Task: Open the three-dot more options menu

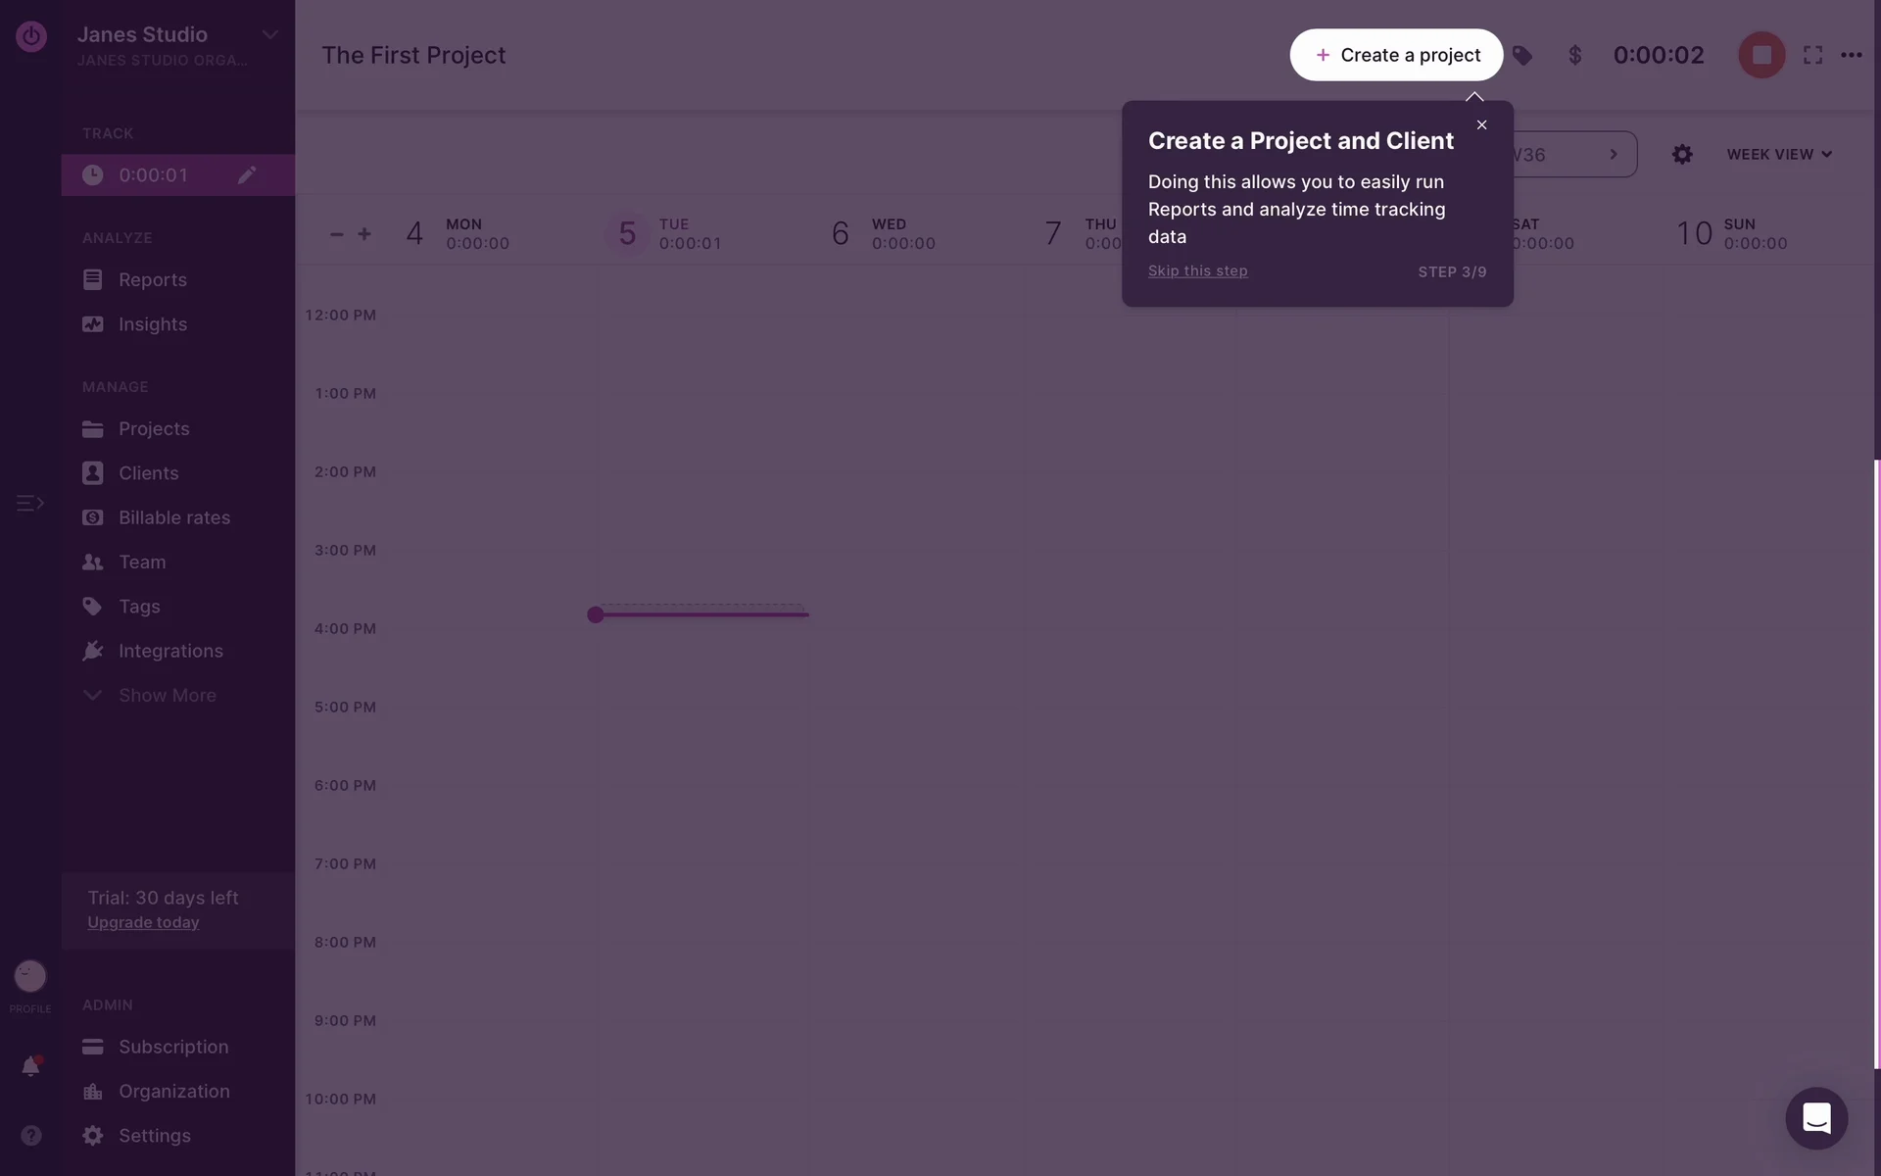Action: click(1851, 55)
